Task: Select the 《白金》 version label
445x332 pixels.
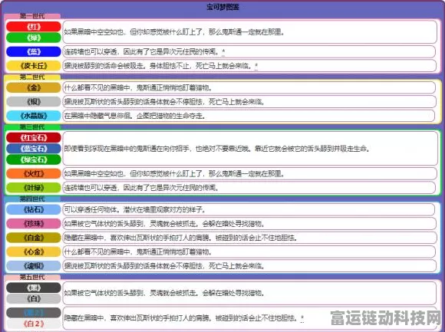Action: [34, 238]
